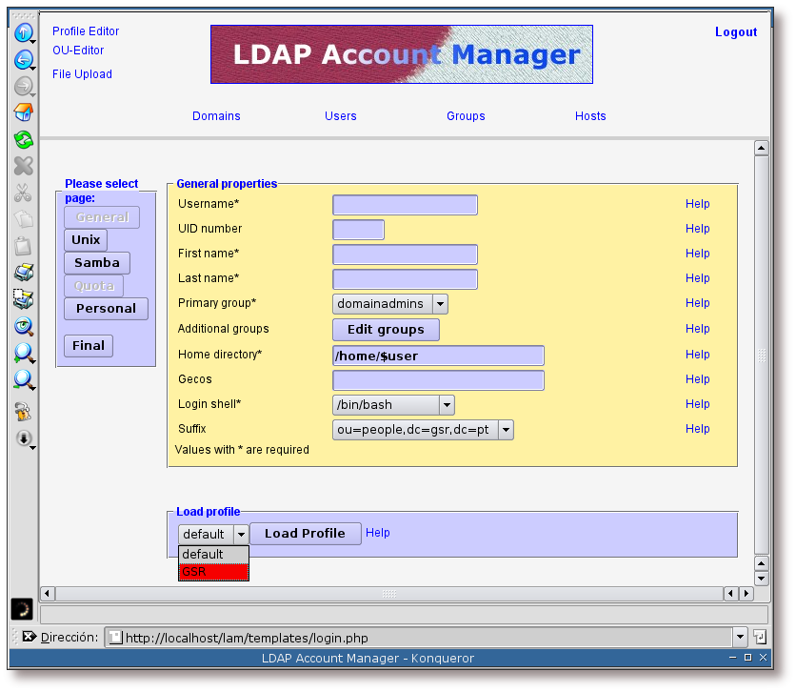Print the page using the printer icon
Image resolution: width=796 pixels, height=692 pixels.
(x=23, y=273)
